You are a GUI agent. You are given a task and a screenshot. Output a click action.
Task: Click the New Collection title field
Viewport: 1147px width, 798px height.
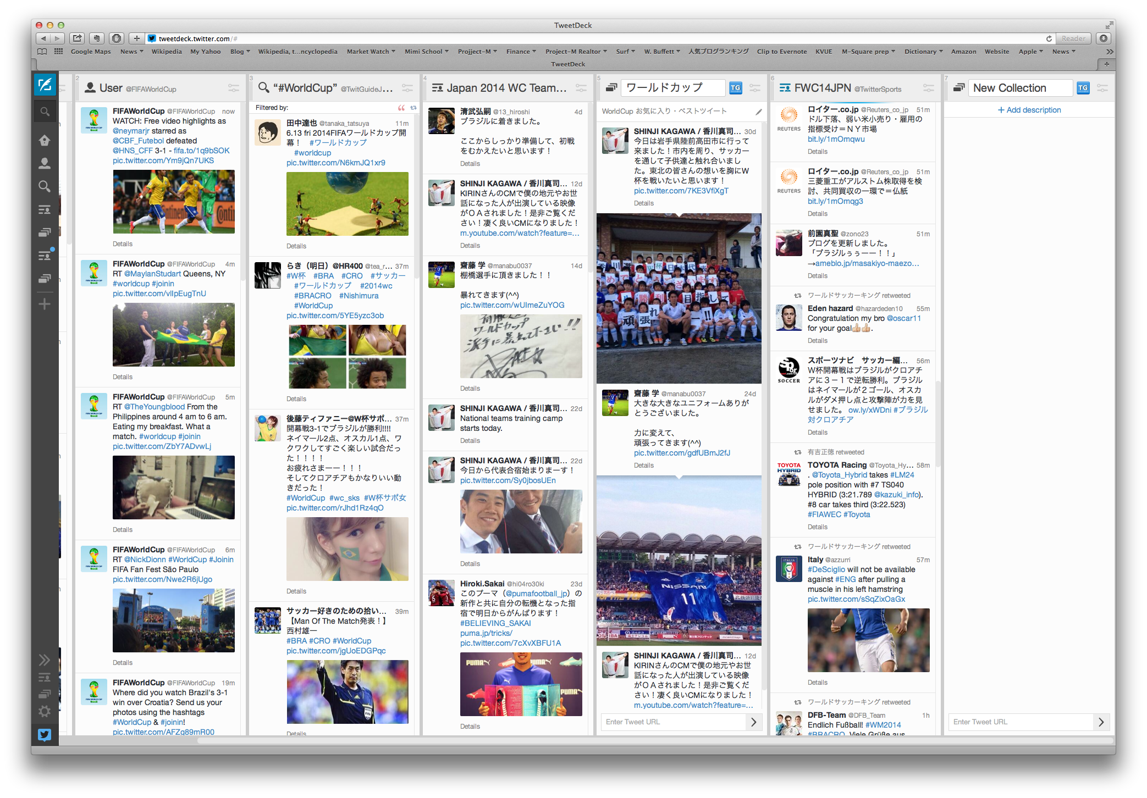tap(1020, 88)
